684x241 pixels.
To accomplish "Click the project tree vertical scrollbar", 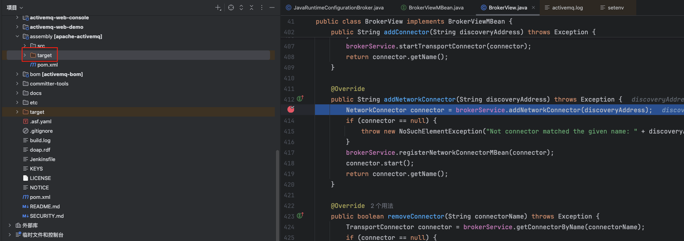I will click(x=277, y=193).
